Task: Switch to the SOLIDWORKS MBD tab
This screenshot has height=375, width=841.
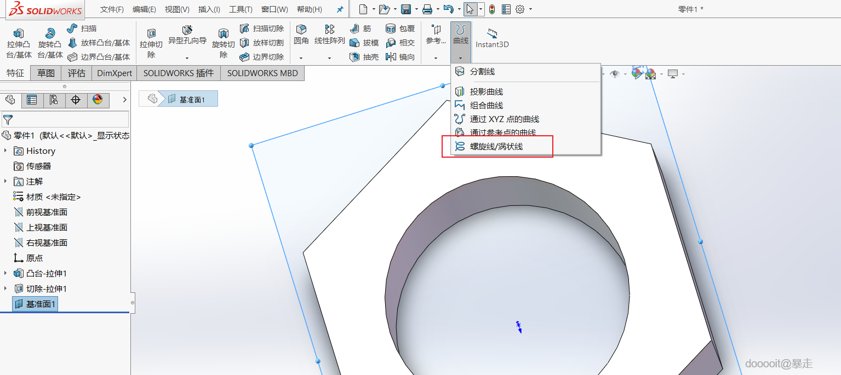Action: tap(262, 73)
